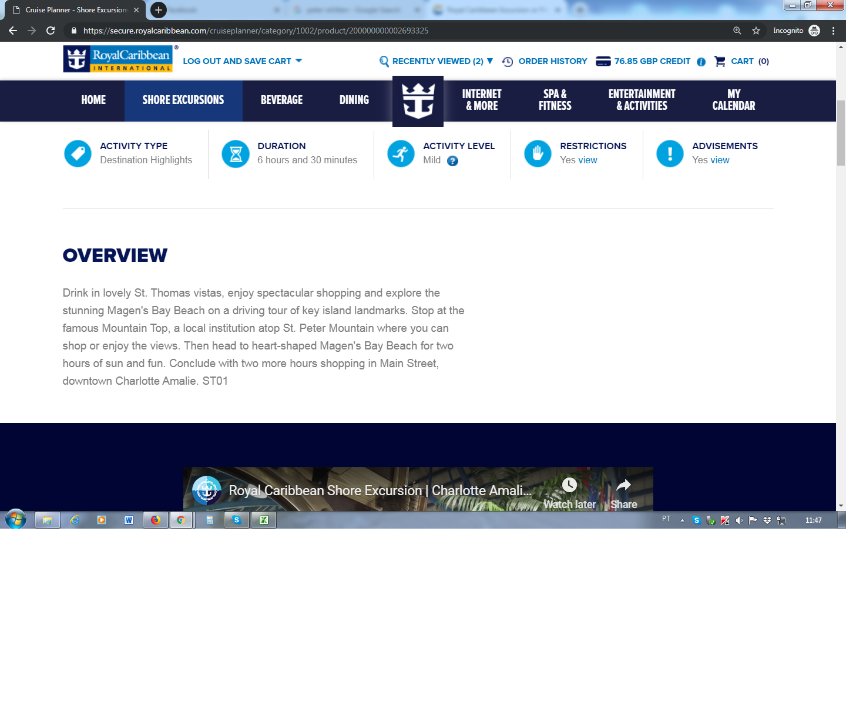Click the Duration hourglass icon
The image size is (846, 716).
[x=236, y=154]
